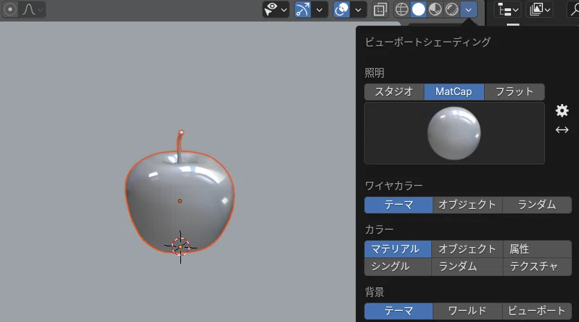
Task: Set wire color to ランダム
Action: click(537, 205)
